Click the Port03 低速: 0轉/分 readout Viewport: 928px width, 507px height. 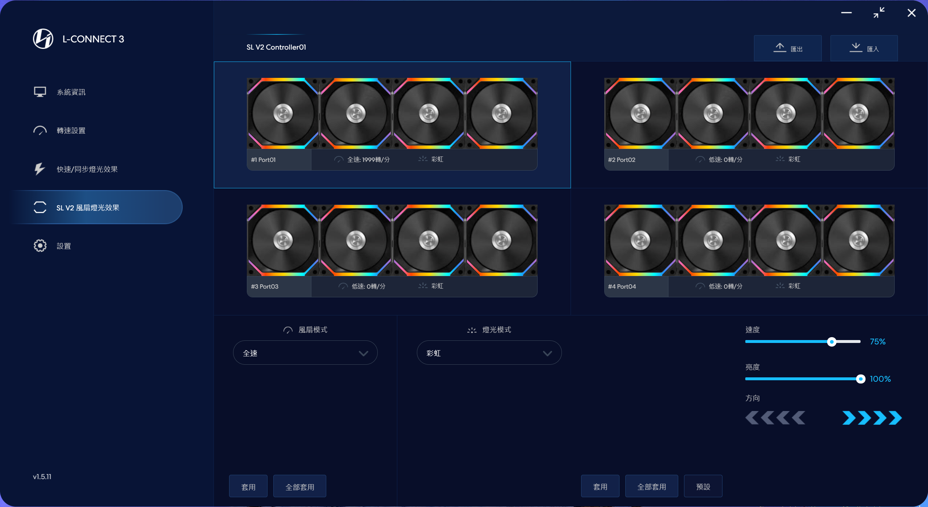point(368,286)
